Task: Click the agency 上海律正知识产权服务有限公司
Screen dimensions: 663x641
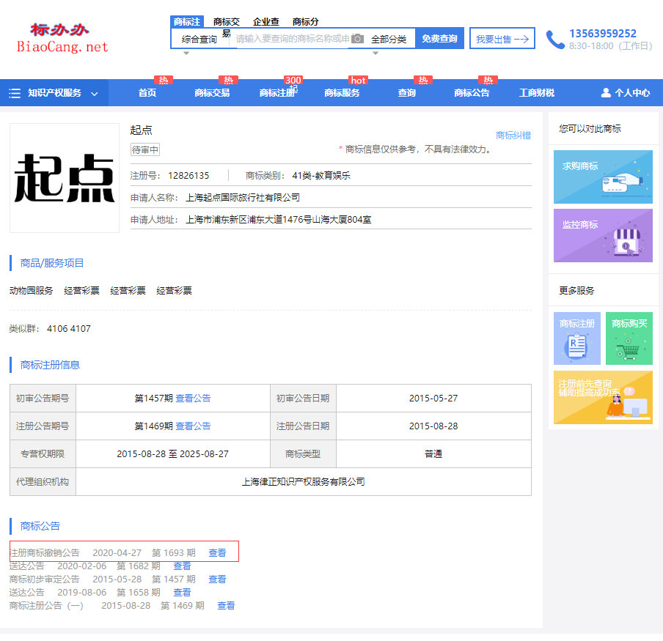Action: point(303,482)
